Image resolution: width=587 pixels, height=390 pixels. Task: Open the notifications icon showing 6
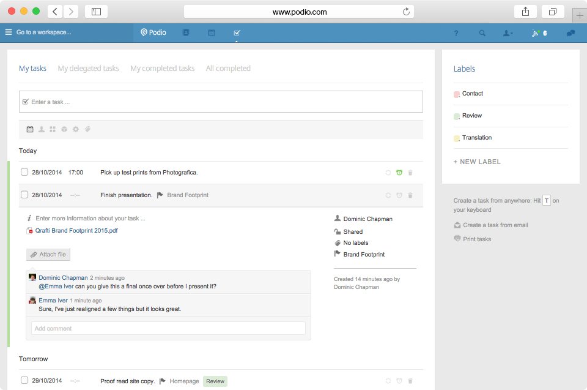click(x=539, y=33)
